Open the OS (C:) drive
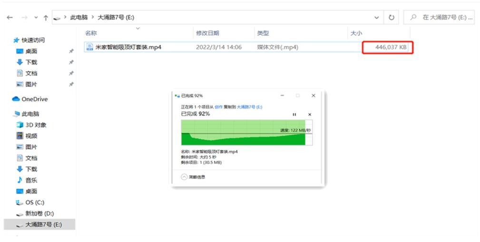 [x=35, y=202]
